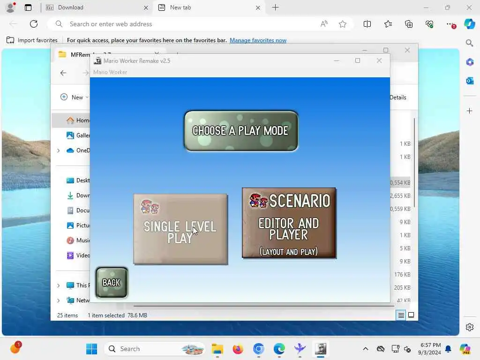480x360 pixels.
Task: Open the Mario Worker menu
Action: click(x=110, y=72)
